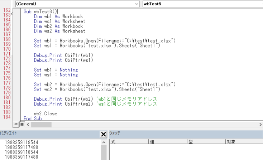Click the ウォッチ panel title bar

(186, 134)
